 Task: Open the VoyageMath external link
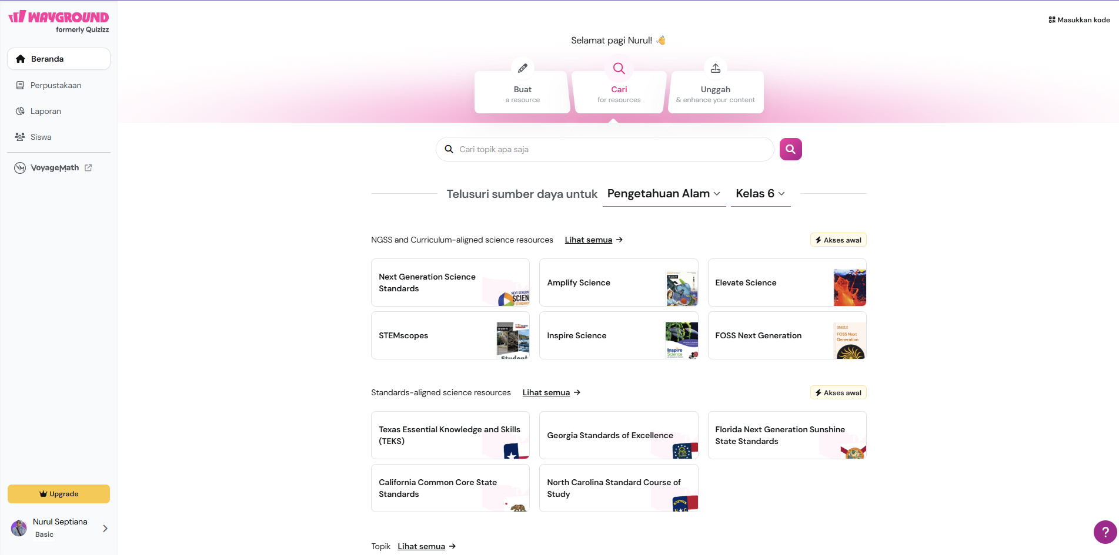pos(54,167)
